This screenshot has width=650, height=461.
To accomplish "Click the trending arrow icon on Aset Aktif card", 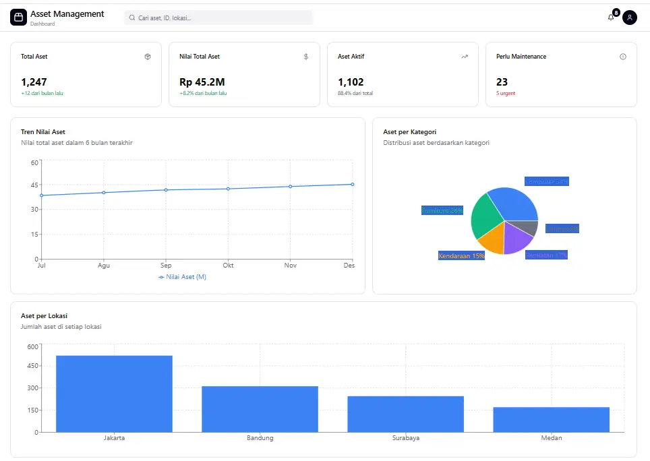I will (x=464, y=57).
